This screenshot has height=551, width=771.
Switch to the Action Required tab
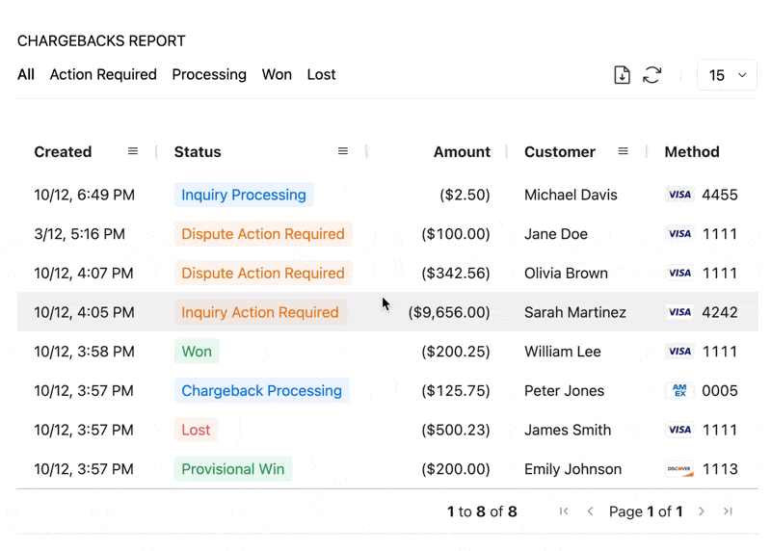(x=103, y=75)
